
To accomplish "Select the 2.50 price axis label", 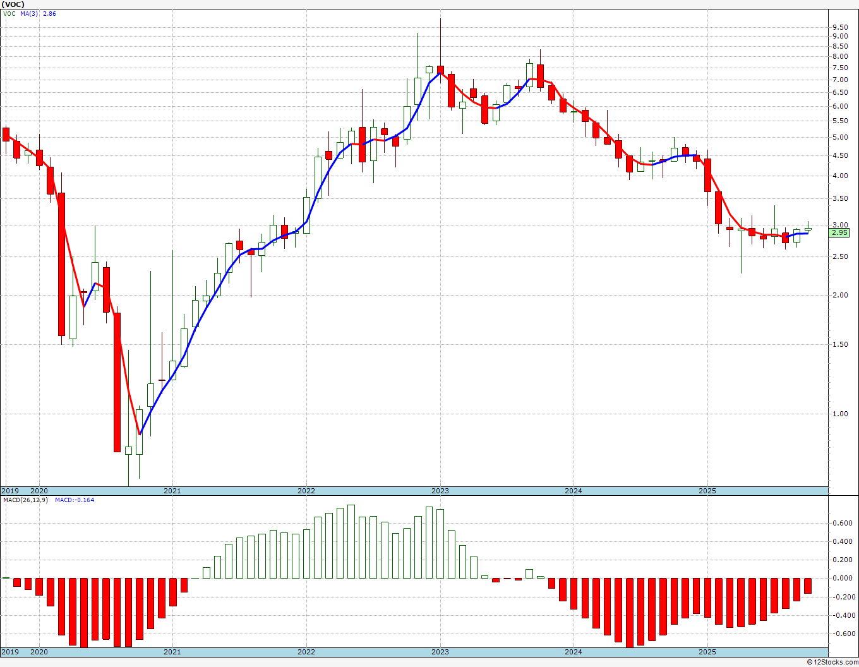I will [840, 256].
